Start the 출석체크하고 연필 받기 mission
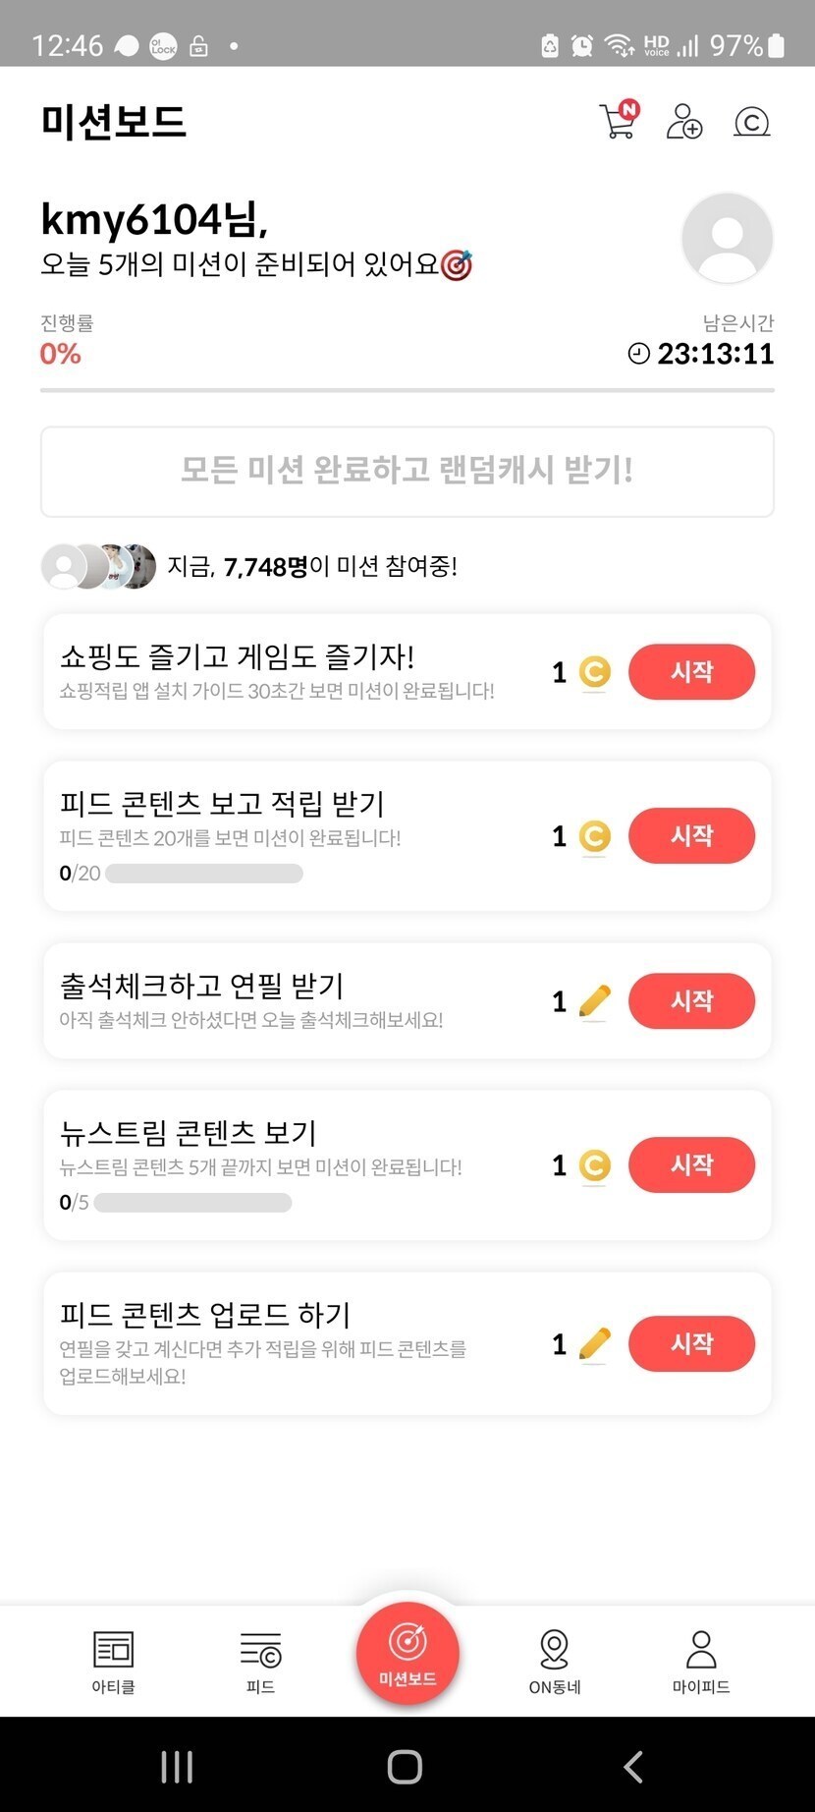815x1812 pixels. click(691, 1001)
